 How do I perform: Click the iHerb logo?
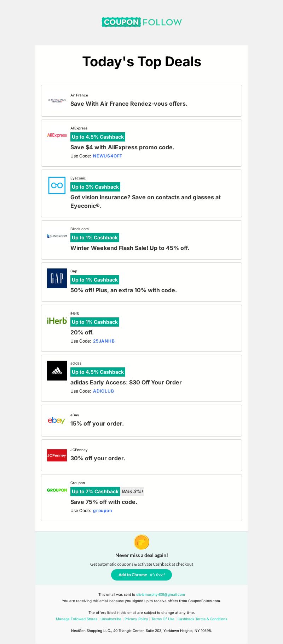coord(57,321)
